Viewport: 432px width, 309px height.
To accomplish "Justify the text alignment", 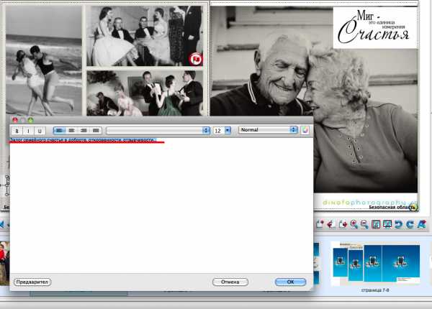I will click(x=96, y=130).
